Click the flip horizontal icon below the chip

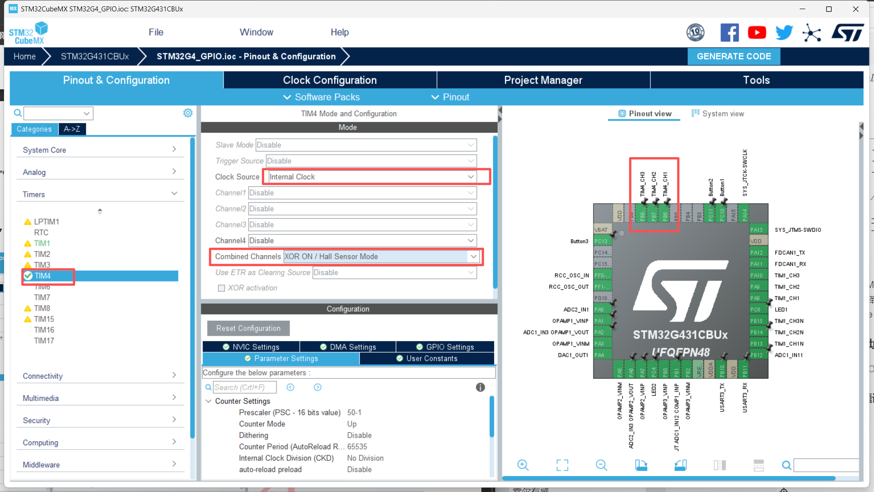click(x=720, y=465)
